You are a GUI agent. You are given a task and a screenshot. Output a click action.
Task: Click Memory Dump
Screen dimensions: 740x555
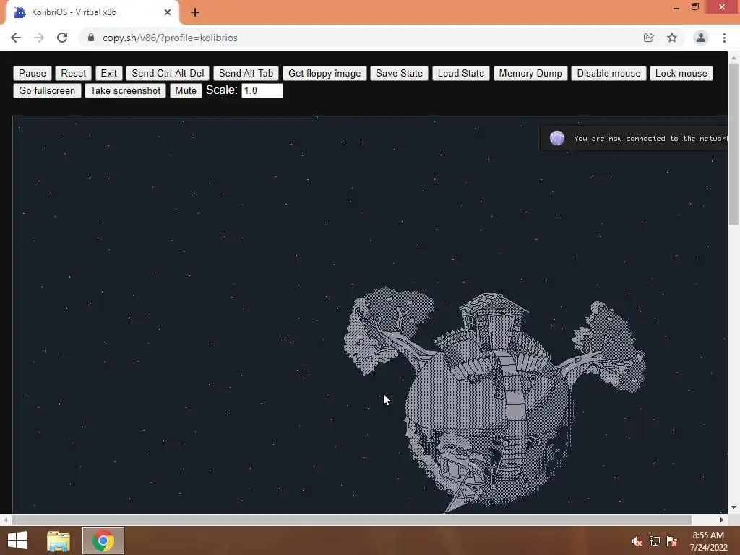point(530,73)
